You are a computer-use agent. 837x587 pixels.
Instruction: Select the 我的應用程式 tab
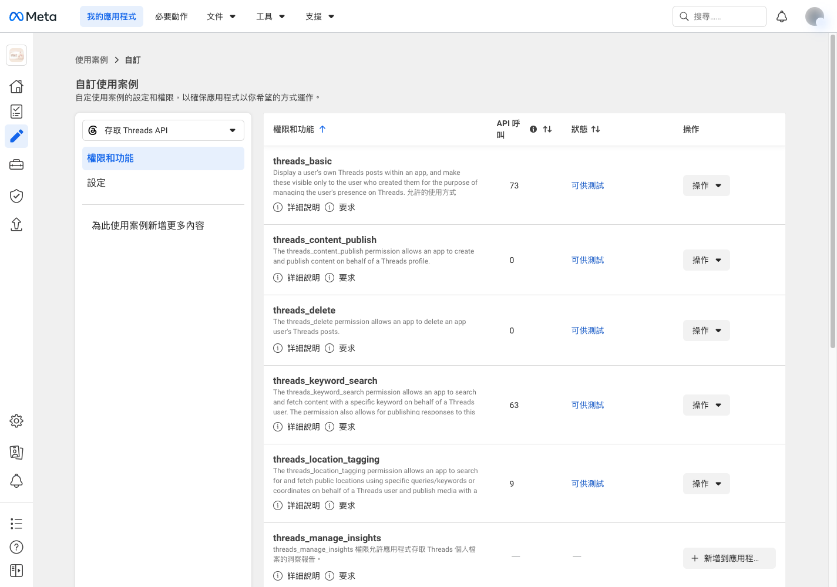tap(112, 16)
